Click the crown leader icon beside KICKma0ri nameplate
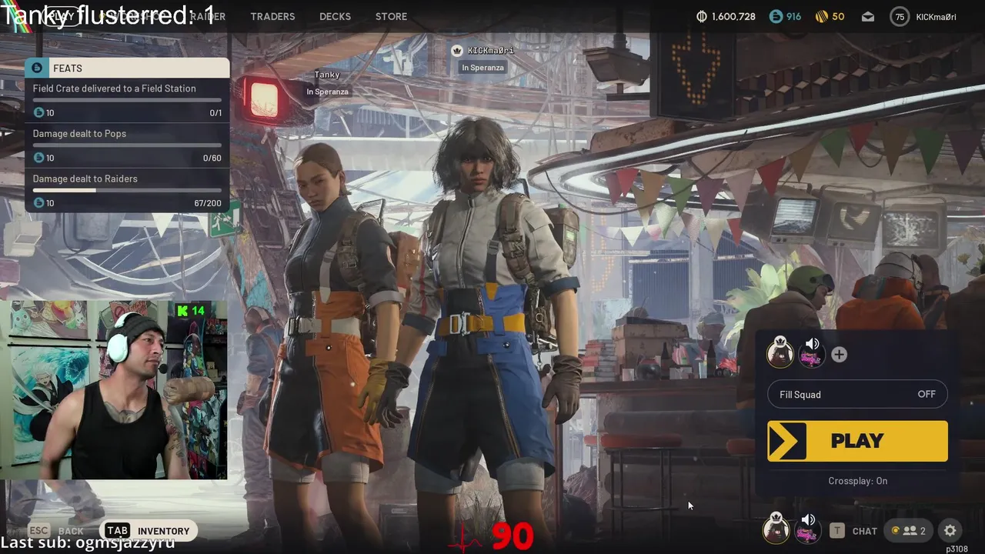This screenshot has width=985, height=554. tap(457, 51)
